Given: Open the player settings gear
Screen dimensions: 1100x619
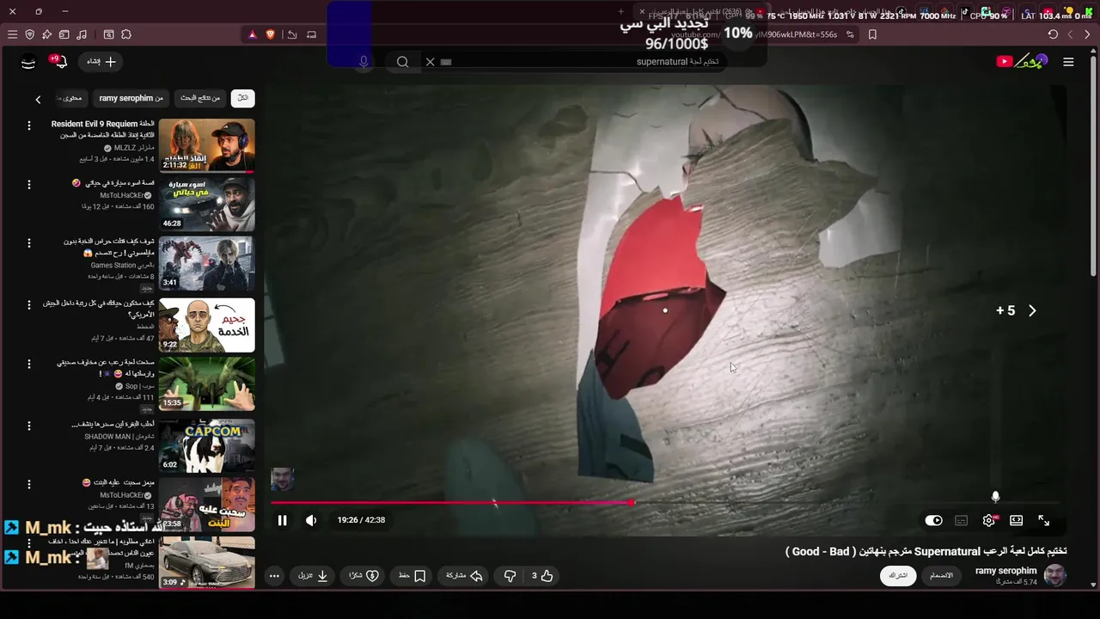Looking at the screenshot, I should pyautogui.click(x=989, y=520).
